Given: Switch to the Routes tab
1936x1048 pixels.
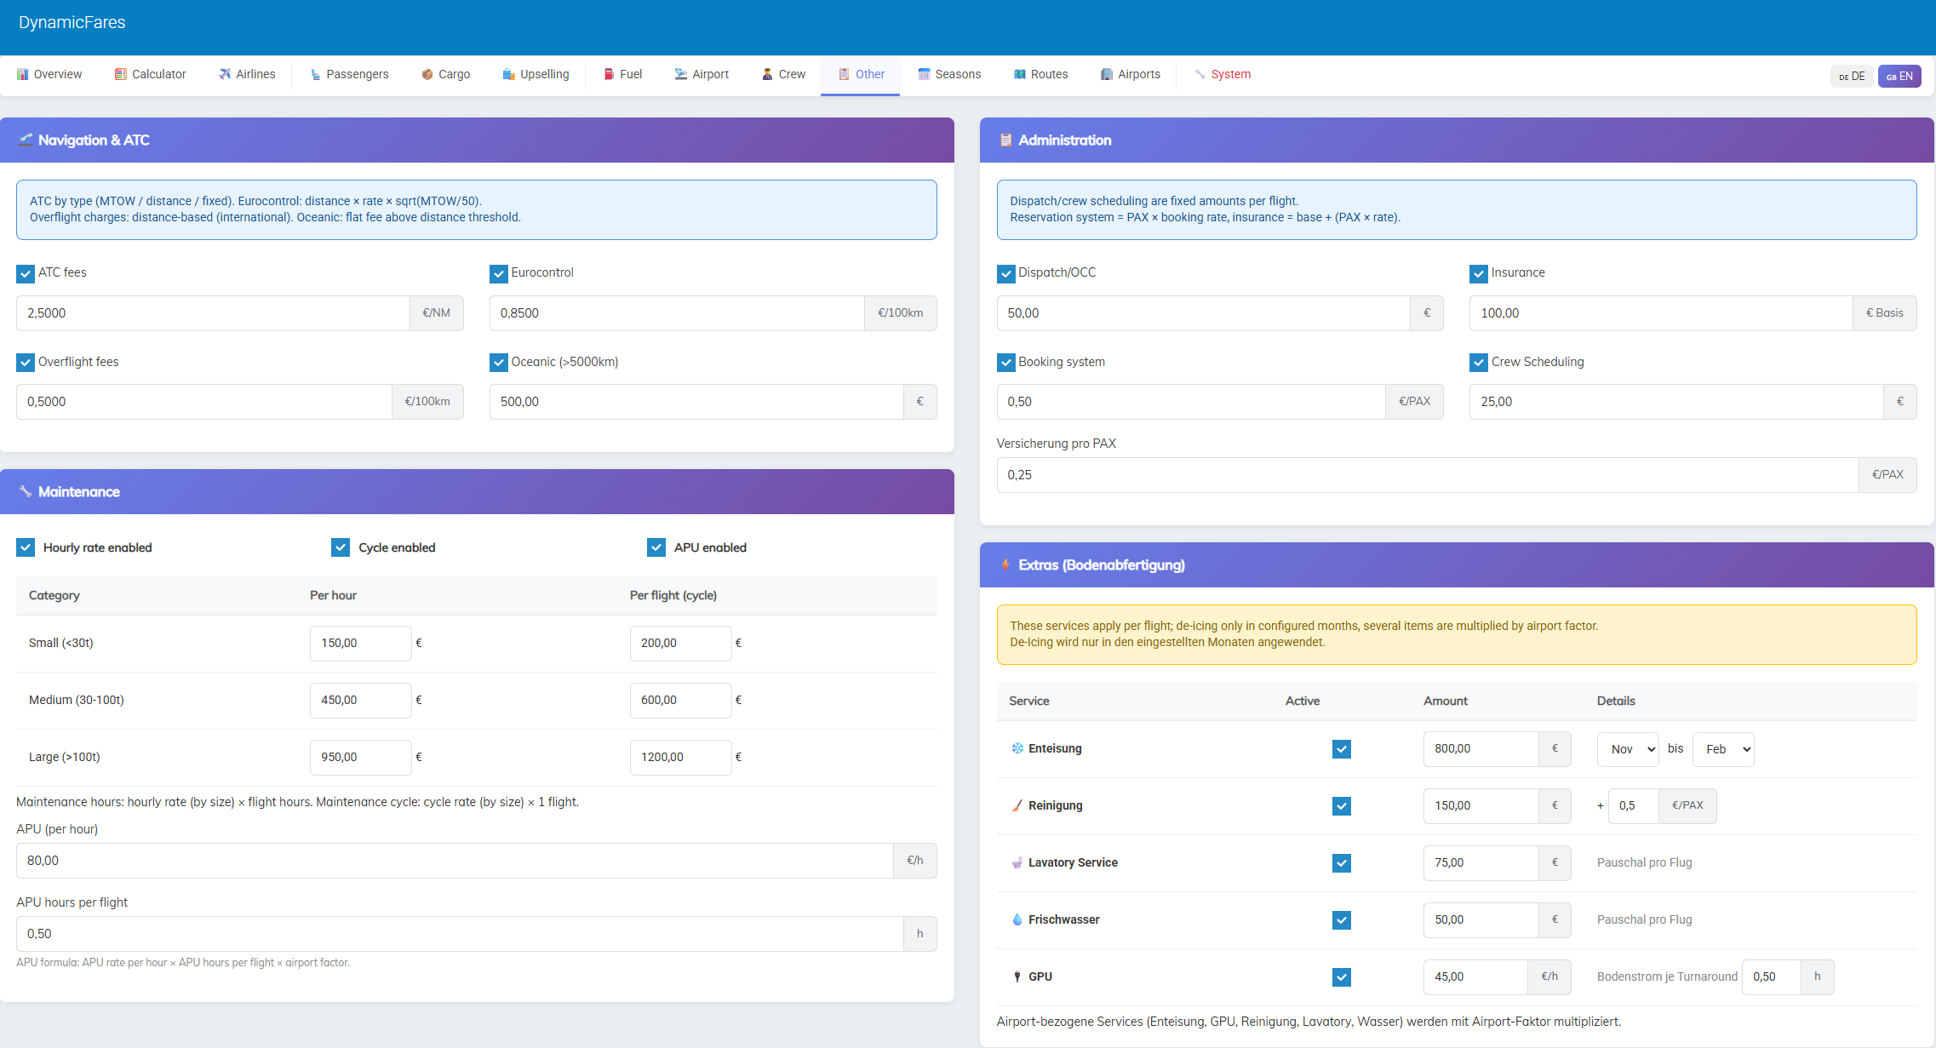Looking at the screenshot, I should click(x=1040, y=74).
